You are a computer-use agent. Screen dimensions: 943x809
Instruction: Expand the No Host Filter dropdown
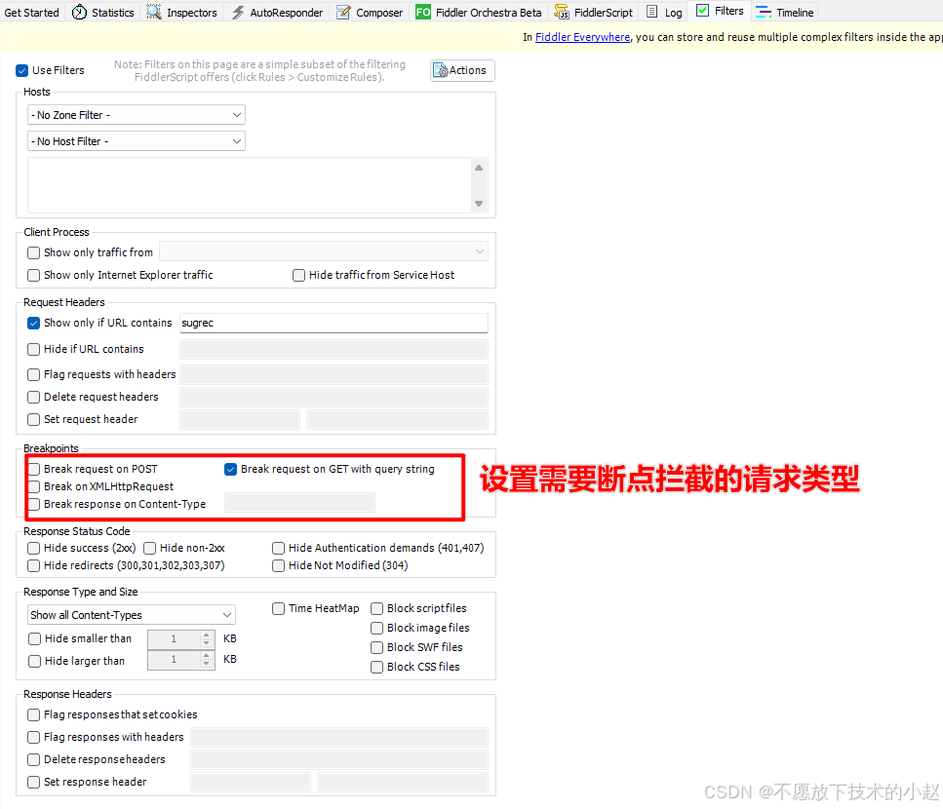[x=137, y=141]
